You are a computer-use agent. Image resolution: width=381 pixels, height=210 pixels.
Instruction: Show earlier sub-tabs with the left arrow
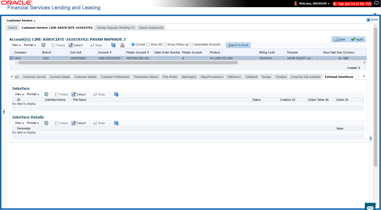pos(12,77)
